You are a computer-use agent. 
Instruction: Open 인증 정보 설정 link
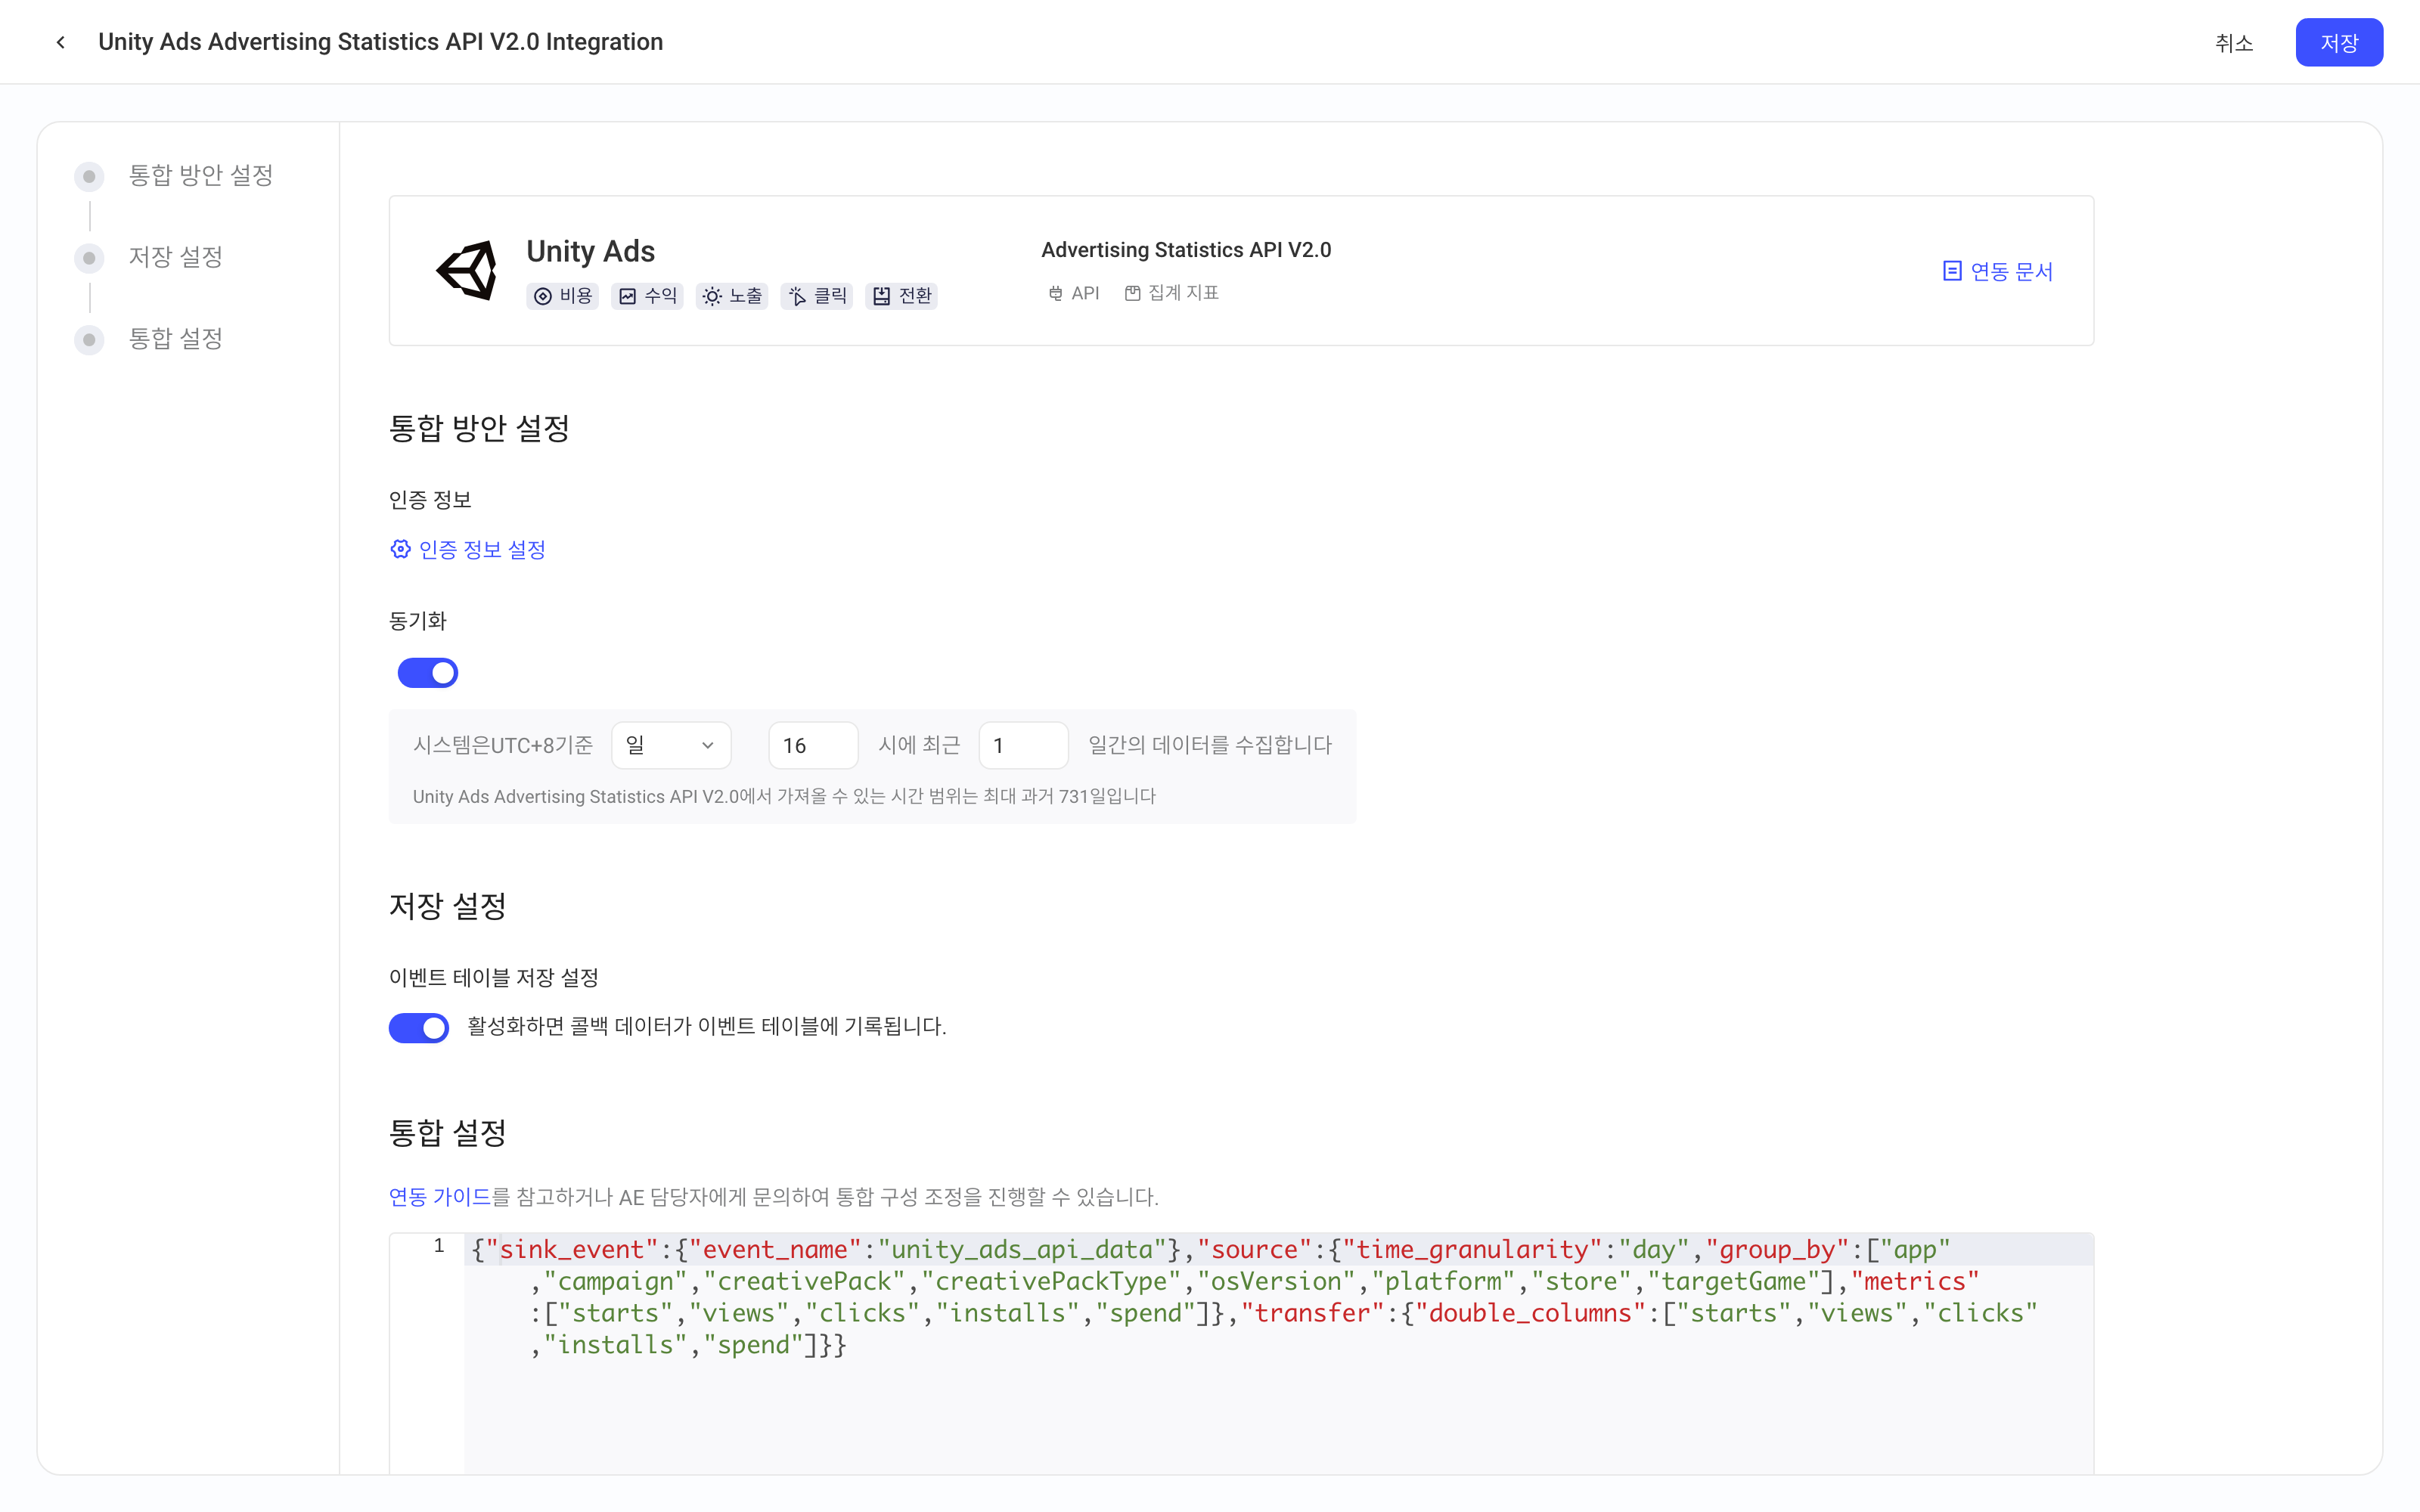point(468,549)
